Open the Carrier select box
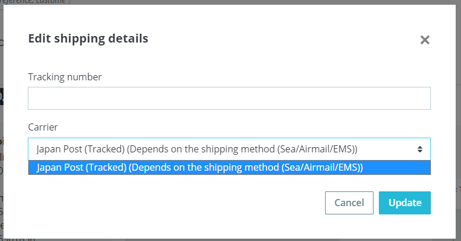This screenshot has width=461, height=241. tap(229, 149)
